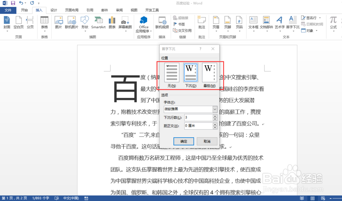Save the document from quick access toolbar
342x201 pixels.
click(x=13, y=3)
